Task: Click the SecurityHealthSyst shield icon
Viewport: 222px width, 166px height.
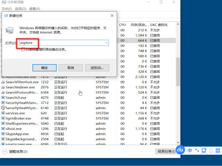Action: pyautogui.click(x=3, y=108)
